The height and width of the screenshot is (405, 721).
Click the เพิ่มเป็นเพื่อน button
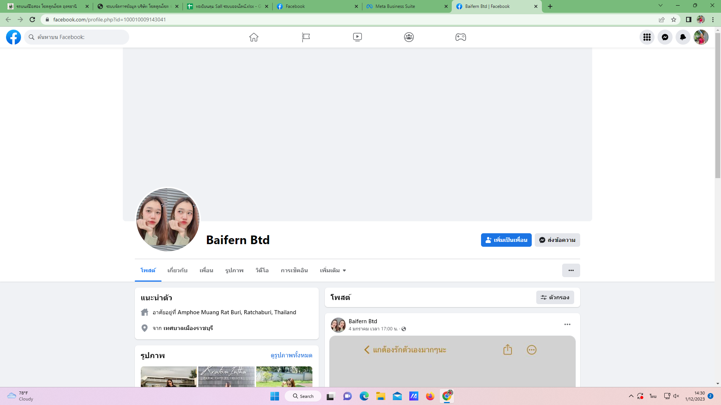pos(506,240)
